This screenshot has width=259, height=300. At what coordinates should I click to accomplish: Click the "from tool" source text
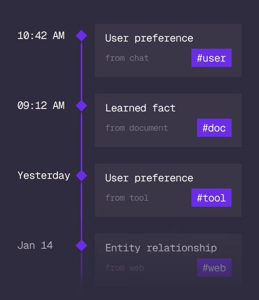127,198
